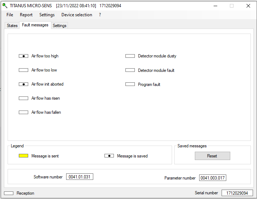The width and height of the screenshot is (257, 199).
Task: Click the 'Air flow too low' label
Action: (44, 70)
